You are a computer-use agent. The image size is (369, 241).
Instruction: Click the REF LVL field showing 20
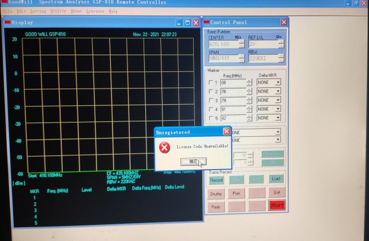(263, 44)
